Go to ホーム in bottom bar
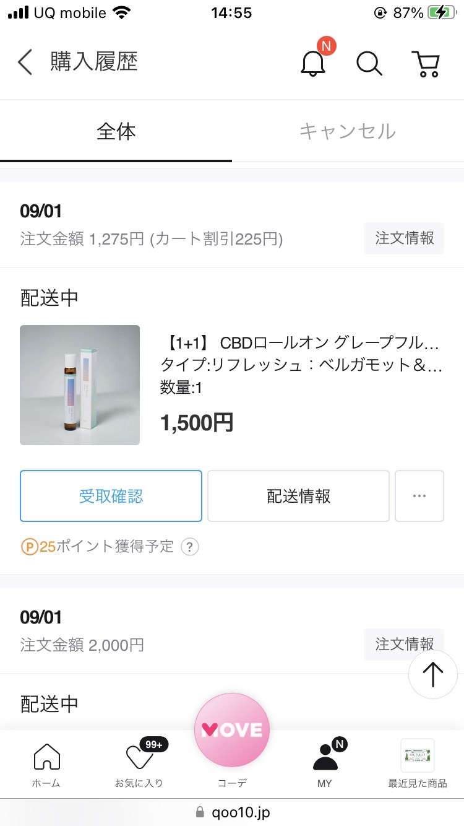This screenshot has width=464, height=826. coord(46,765)
